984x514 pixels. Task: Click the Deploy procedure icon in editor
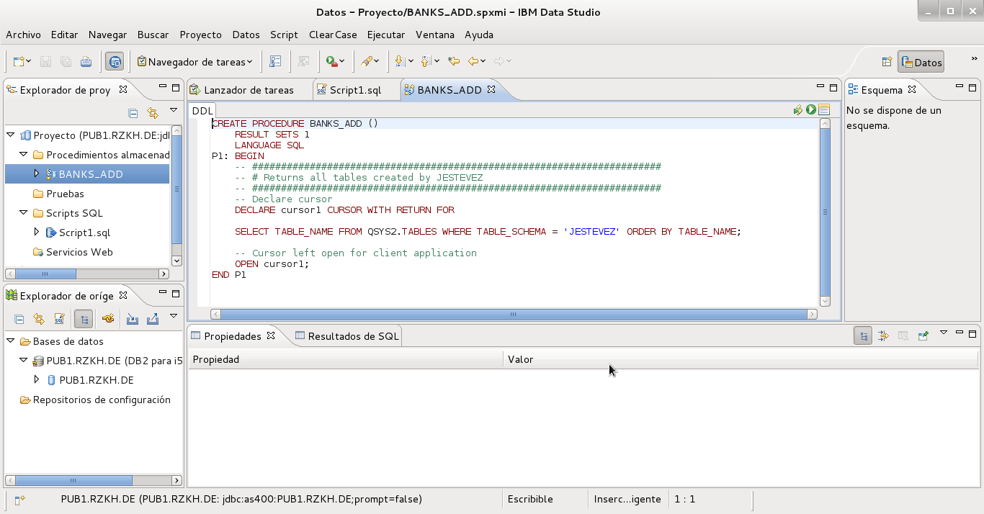point(798,110)
